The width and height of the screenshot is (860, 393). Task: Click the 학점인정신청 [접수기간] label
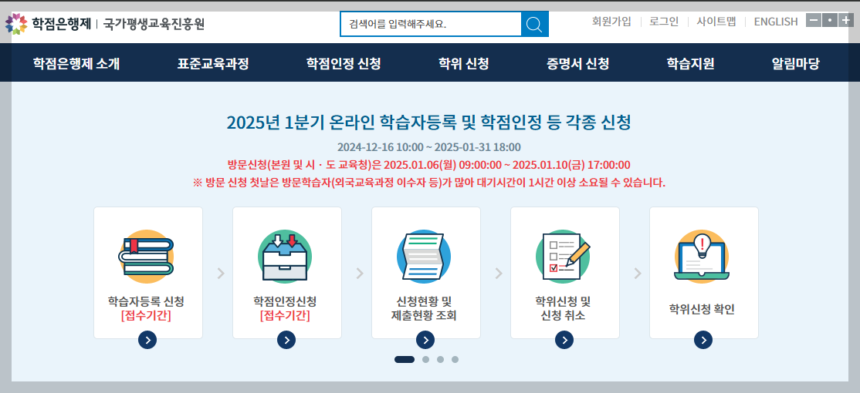point(285,309)
